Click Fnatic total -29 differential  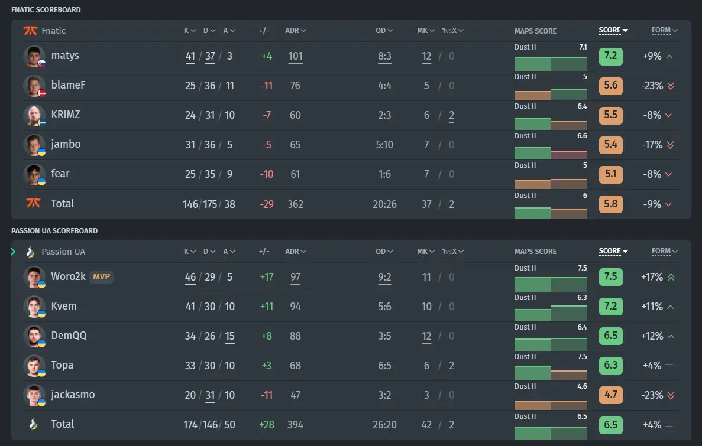[x=267, y=204]
